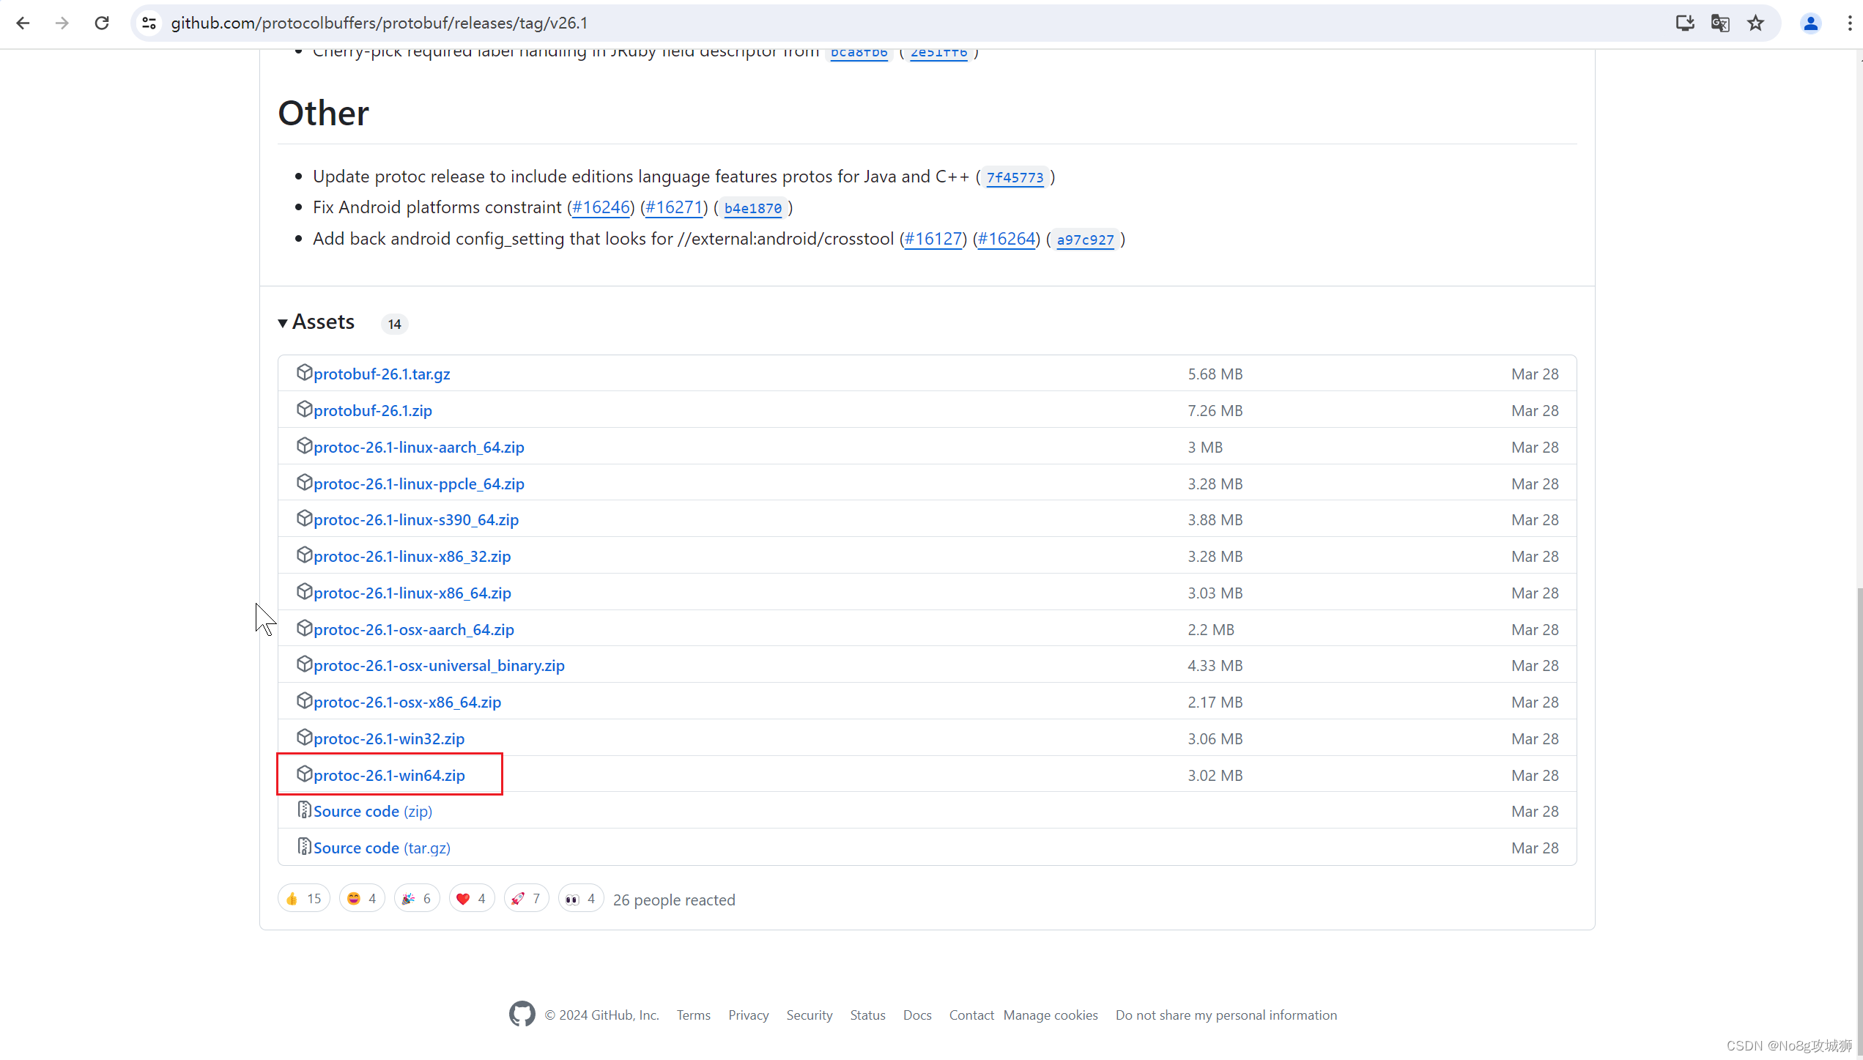Open commit b4e1870 link
The image size is (1863, 1060).
pos(752,208)
